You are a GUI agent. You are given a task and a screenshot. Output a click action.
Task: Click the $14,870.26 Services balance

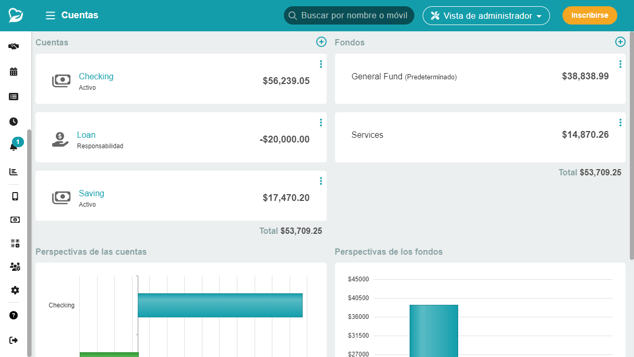(585, 135)
